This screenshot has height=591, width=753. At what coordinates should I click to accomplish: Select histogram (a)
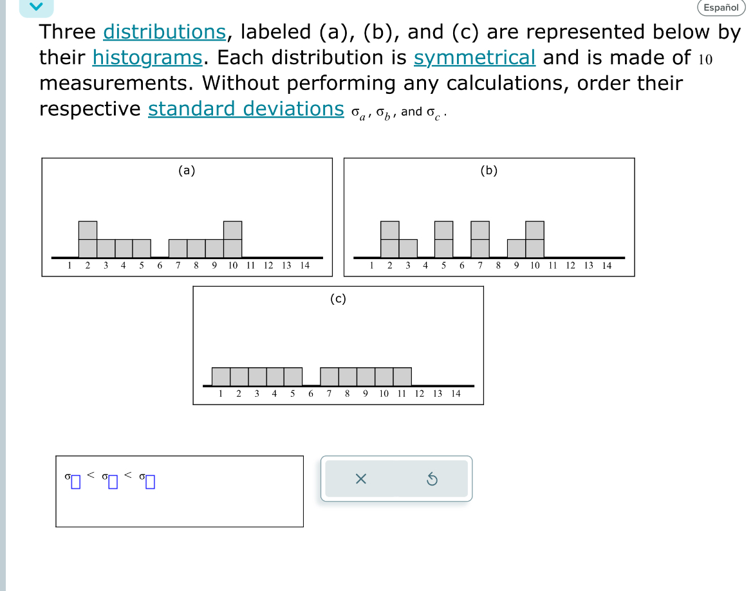tap(187, 217)
